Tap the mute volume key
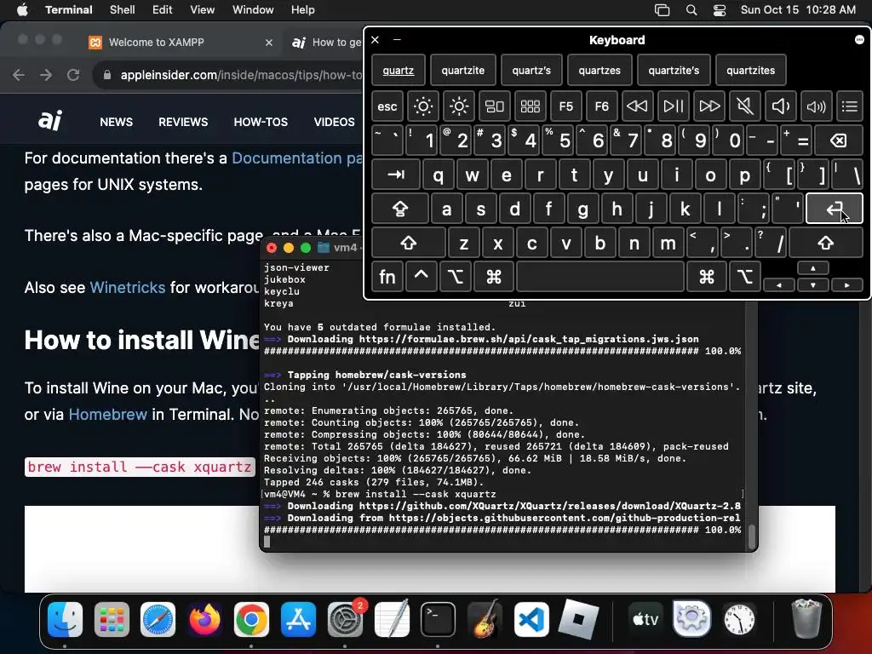This screenshot has height=654, width=872. 744,106
